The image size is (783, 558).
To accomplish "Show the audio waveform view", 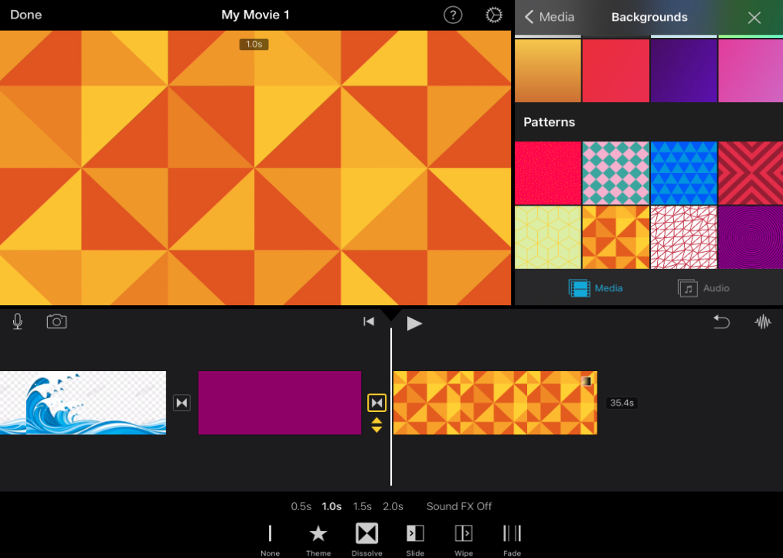I will [x=763, y=322].
